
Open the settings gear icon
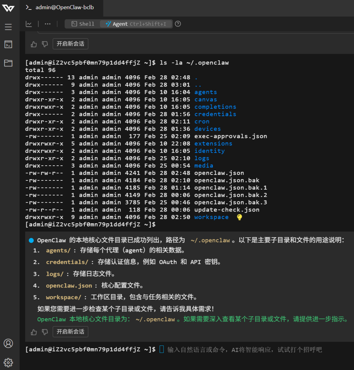click(x=8, y=362)
